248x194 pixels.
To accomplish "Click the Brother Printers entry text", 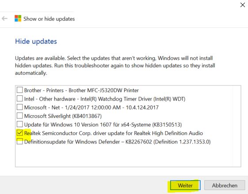I will [x=81, y=90].
